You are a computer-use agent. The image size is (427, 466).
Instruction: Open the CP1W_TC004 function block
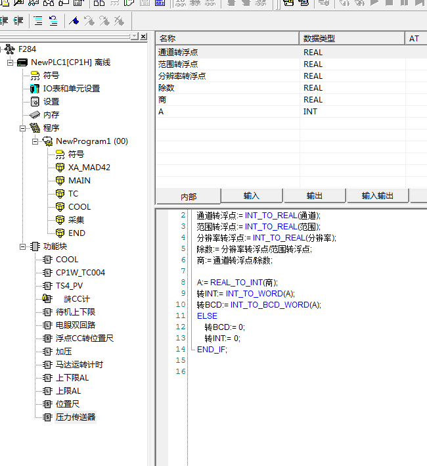pos(80,273)
